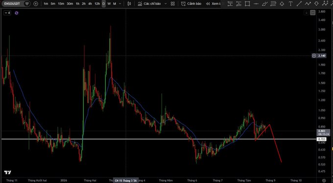Select the monthly M timeframe
Viewport: 333px width, 183px height.
pos(115,3)
